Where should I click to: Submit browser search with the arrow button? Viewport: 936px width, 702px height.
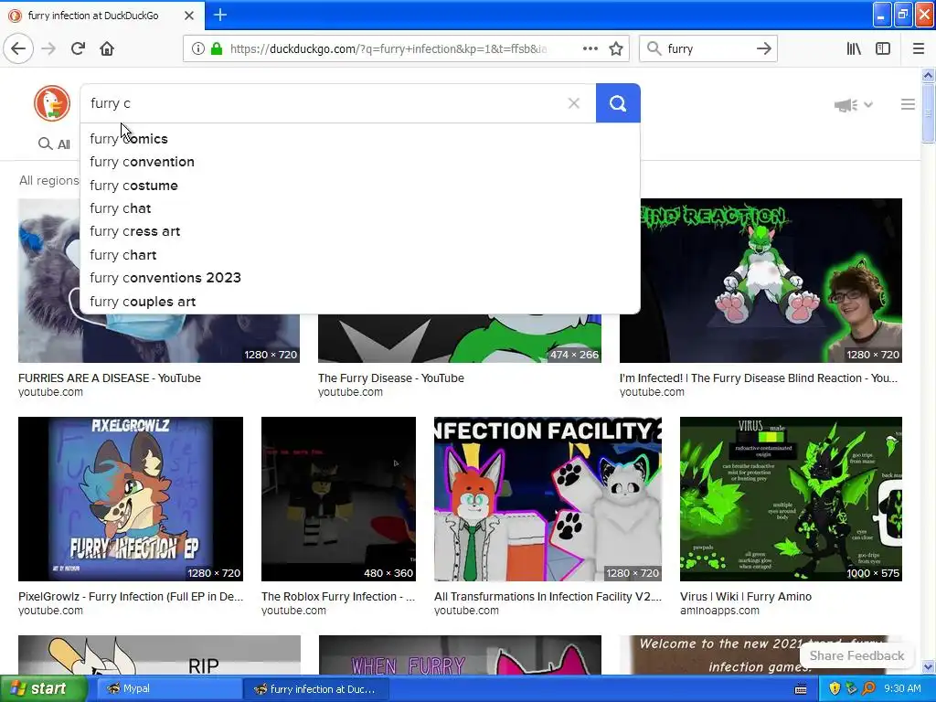[763, 48]
